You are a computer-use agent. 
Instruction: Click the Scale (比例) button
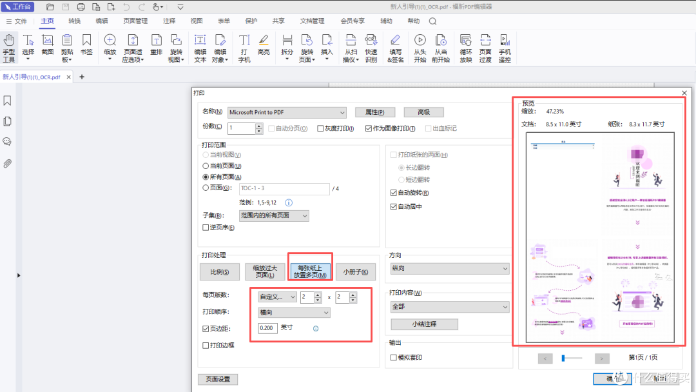click(220, 271)
